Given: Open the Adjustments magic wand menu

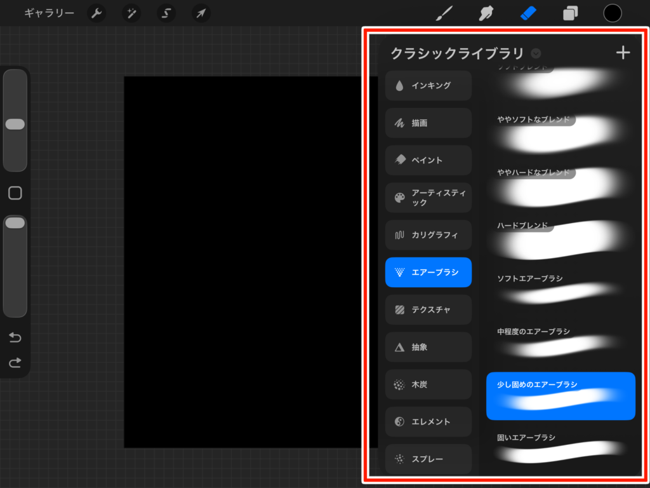Looking at the screenshot, I should tap(132, 13).
